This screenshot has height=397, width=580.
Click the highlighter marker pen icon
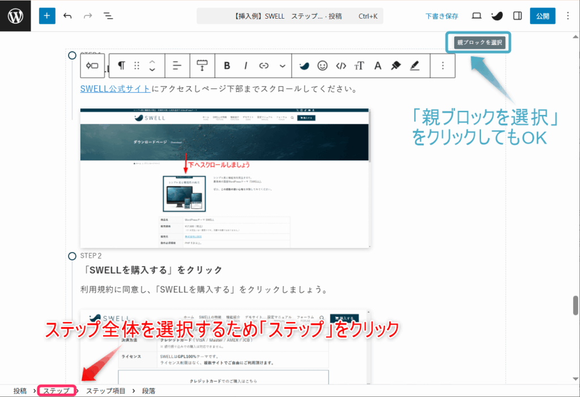pyautogui.click(x=396, y=66)
